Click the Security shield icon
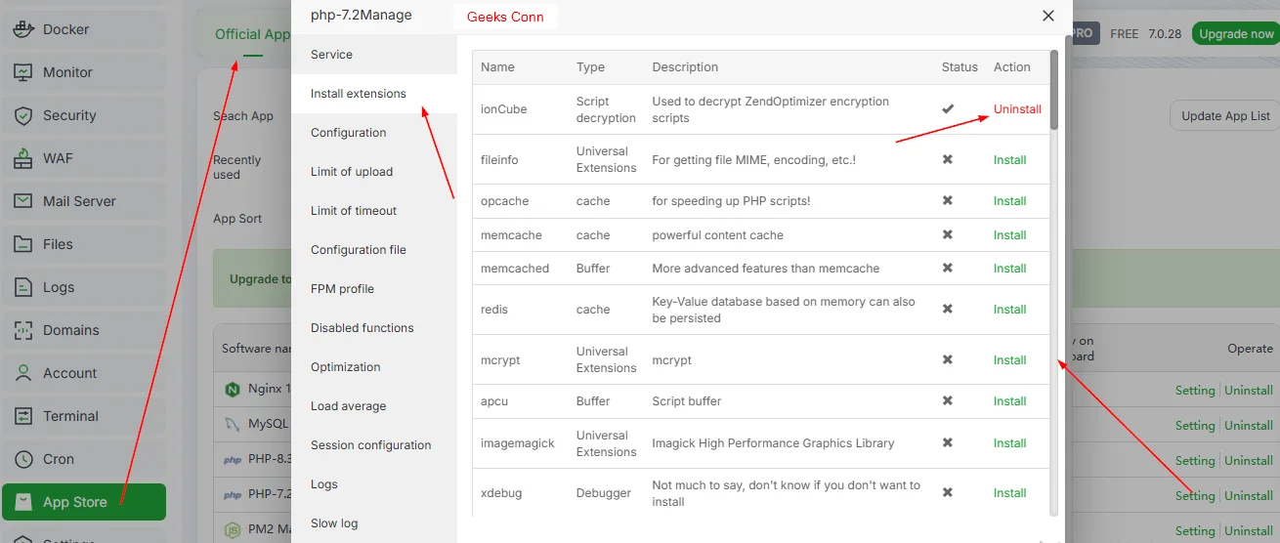The image size is (1280, 543). (24, 115)
